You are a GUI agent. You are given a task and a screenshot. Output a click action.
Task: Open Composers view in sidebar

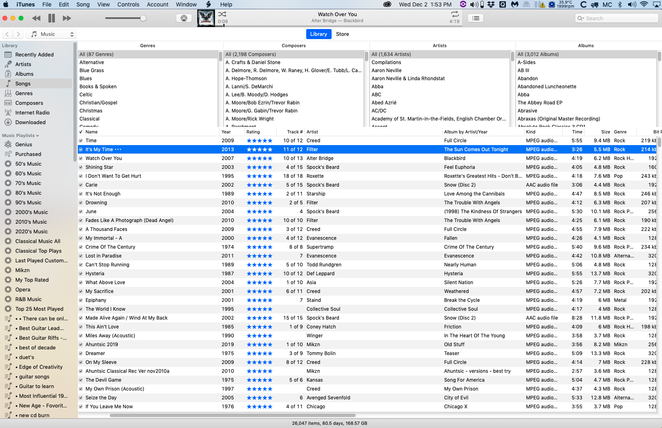pos(29,103)
